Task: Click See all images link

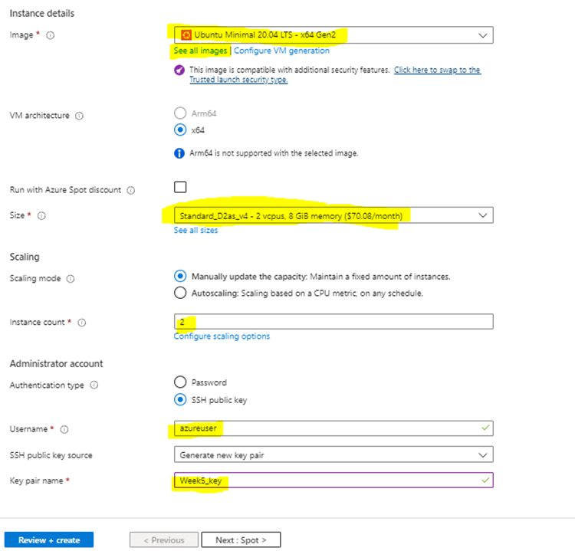Action: (x=200, y=51)
